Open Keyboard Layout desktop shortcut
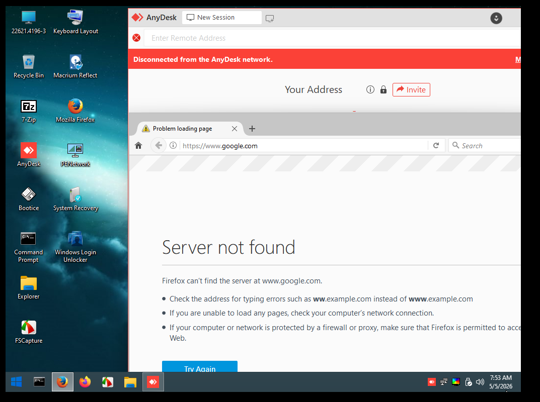The width and height of the screenshot is (540, 402). coord(75,22)
